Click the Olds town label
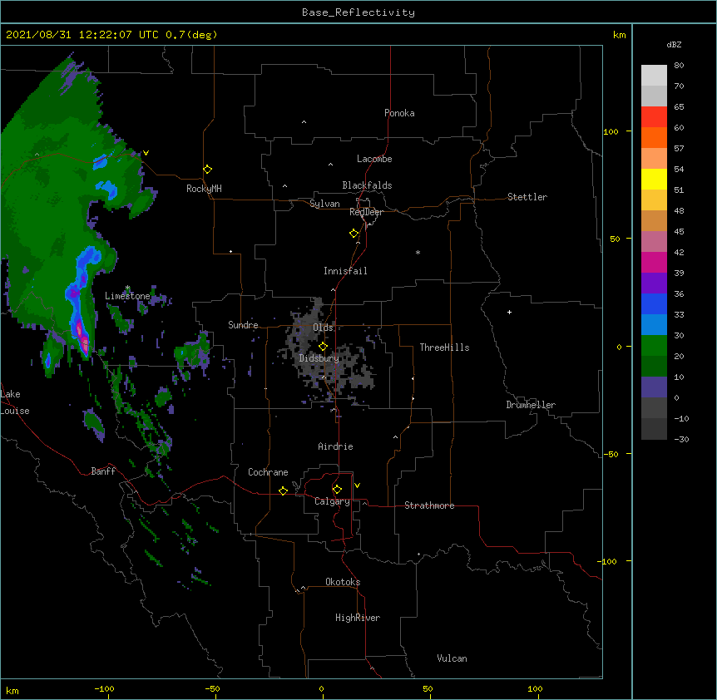The height and width of the screenshot is (700, 717). pos(323,328)
